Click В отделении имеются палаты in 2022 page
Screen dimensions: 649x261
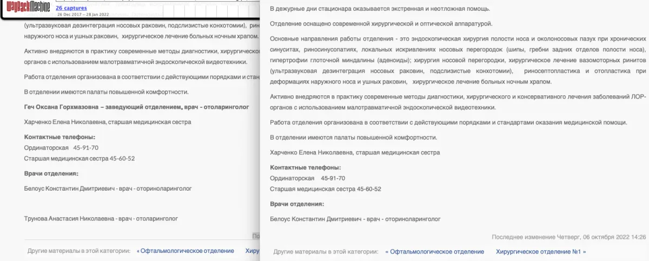pyautogui.click(x=353, y=138)
